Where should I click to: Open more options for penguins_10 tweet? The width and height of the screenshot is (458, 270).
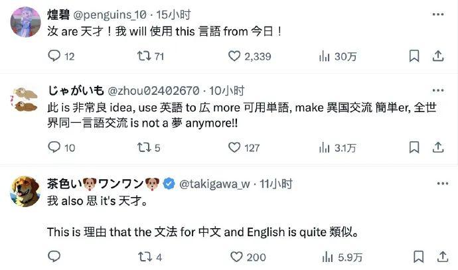[438, 15]
